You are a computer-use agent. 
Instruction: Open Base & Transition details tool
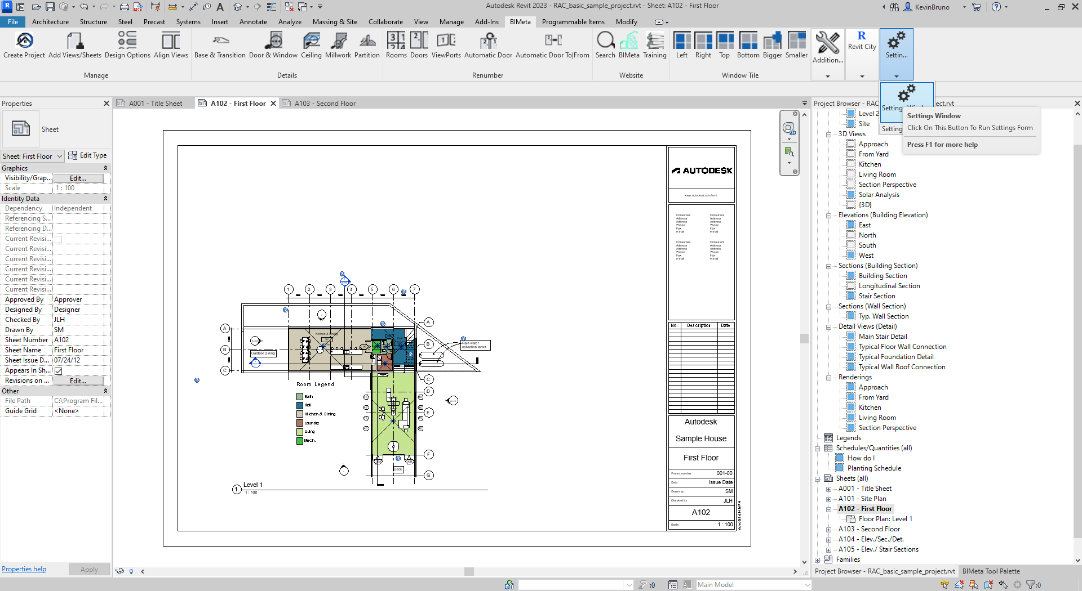click(x=220, y=45)
